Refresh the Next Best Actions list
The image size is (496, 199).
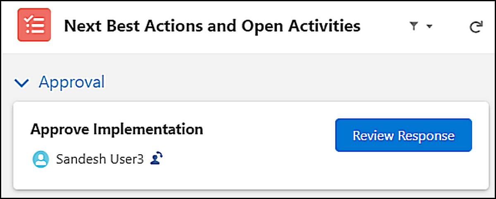tap(476, 27)
